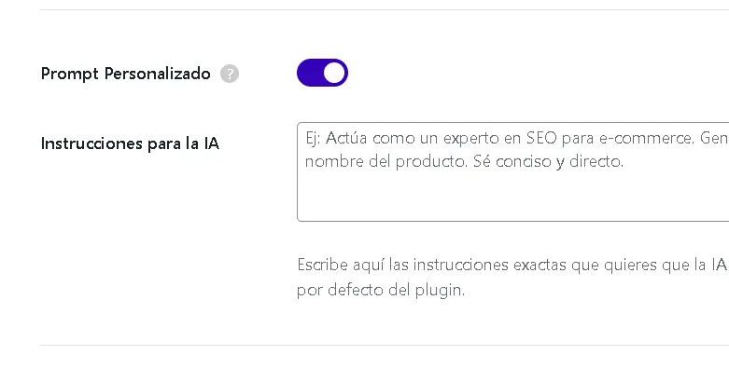Click the help icon beside Prompt Personalizado

point(230,74)
